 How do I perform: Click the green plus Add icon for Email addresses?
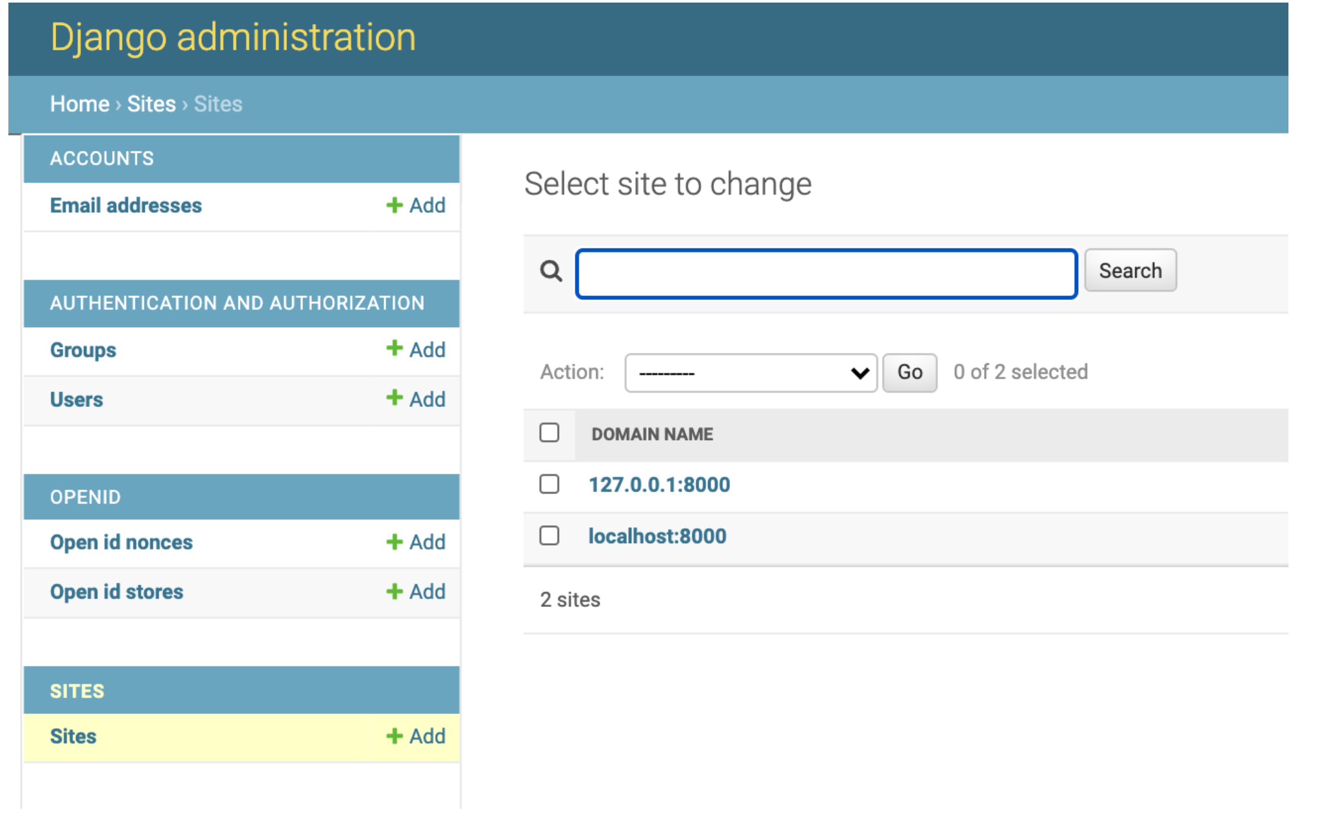tap(394, 205)
